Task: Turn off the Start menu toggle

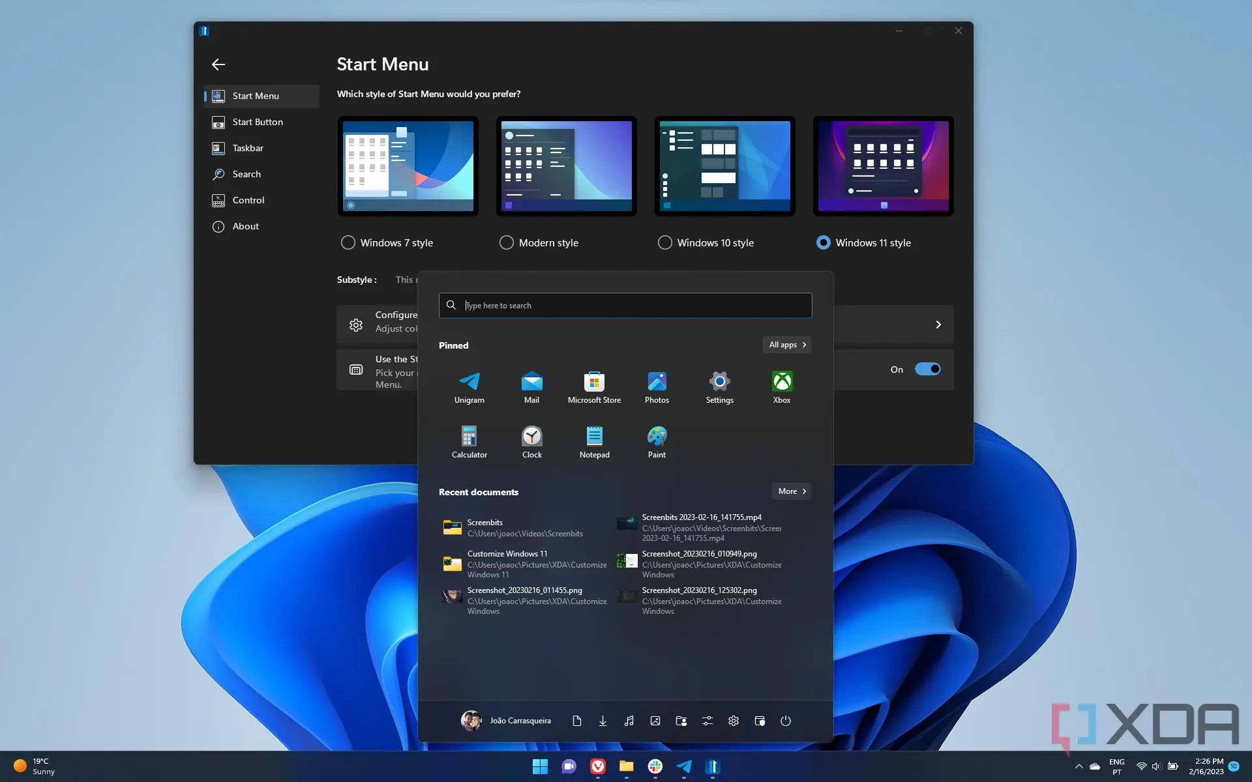Action: 927,369
